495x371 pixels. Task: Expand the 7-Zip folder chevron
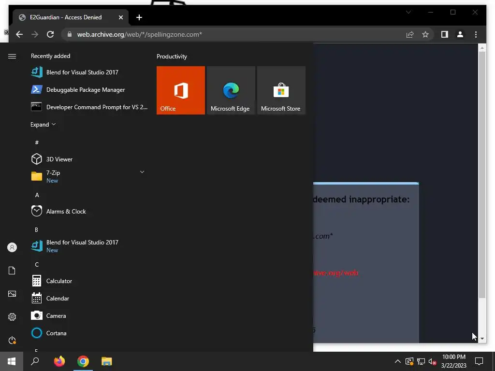[x=142, y=172]
